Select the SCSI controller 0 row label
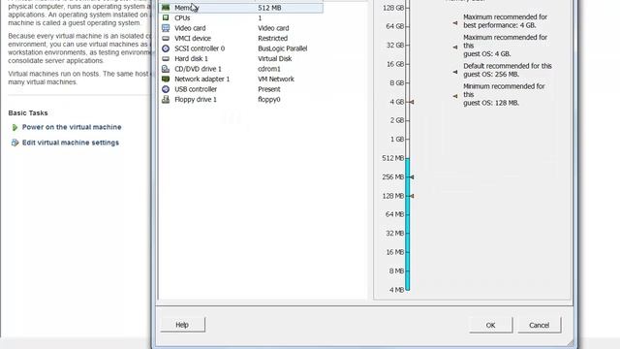The image size is (620, 349). (x=200, y=48)
